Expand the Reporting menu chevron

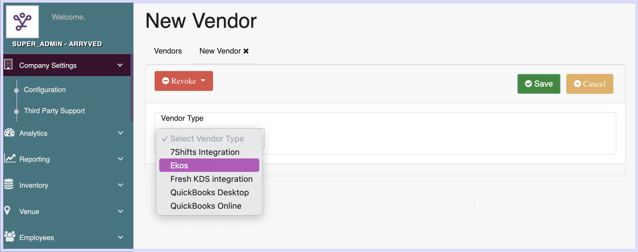pyautogui.click(x=120, y=159)
